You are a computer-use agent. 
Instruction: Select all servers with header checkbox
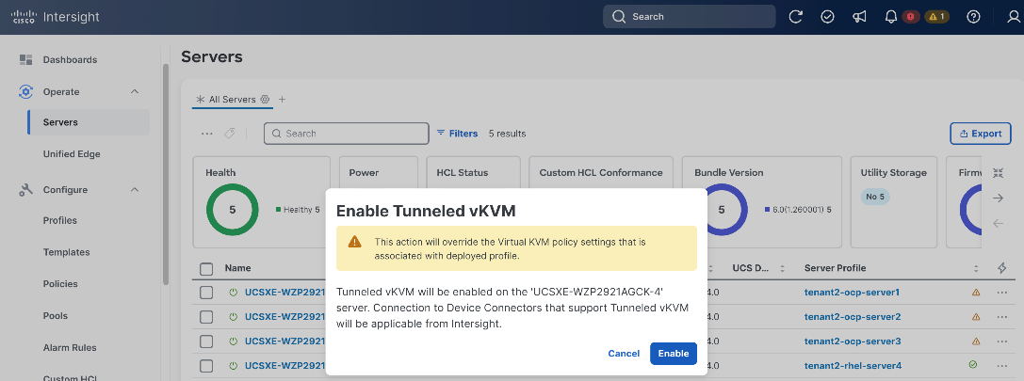(206, 268)
